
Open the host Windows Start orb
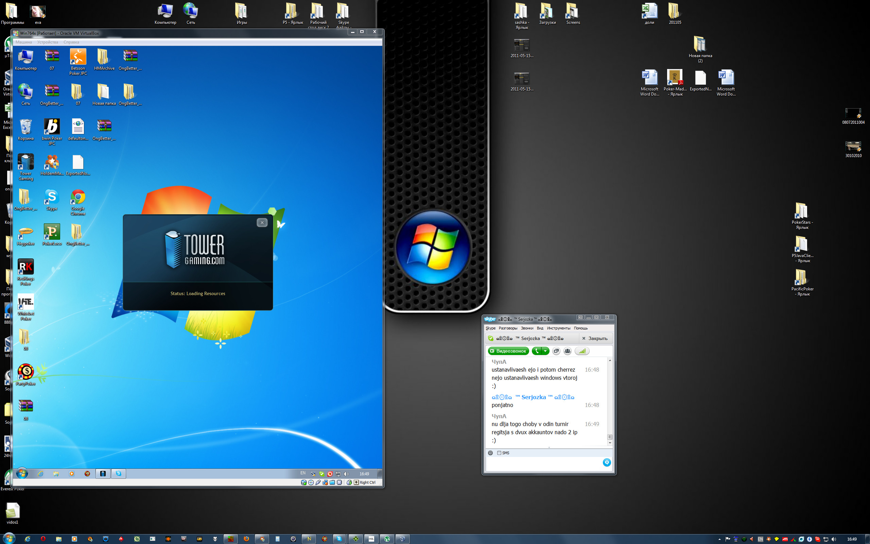9,539
